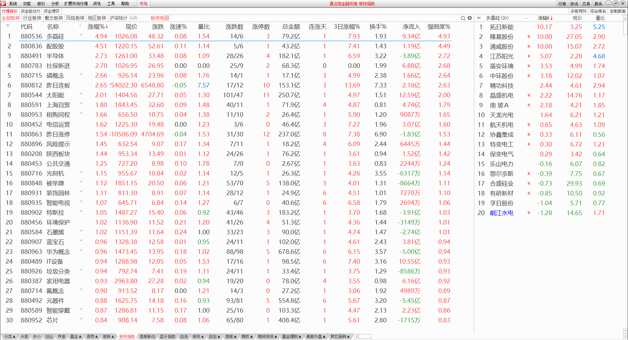
Task: Expand the 板块▲ bottom tab menu
Action: pyautogui.click(x=198, y=336)
